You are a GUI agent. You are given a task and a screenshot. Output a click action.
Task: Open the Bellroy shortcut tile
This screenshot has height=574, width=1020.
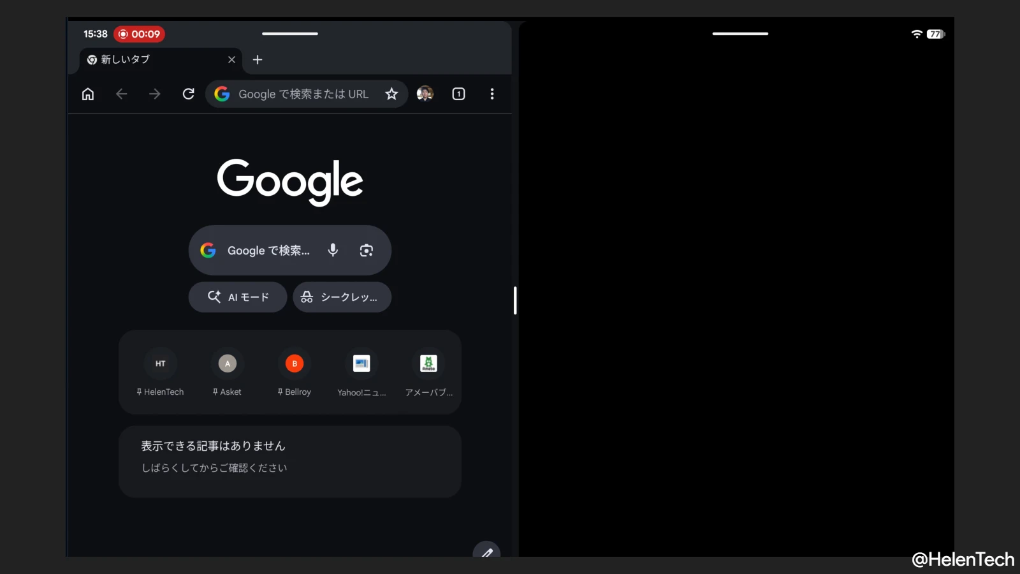pos(295,373)
